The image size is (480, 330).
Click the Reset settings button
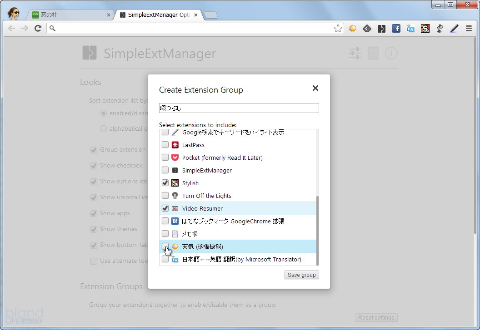pyautogui.click(x=376, y=317)
